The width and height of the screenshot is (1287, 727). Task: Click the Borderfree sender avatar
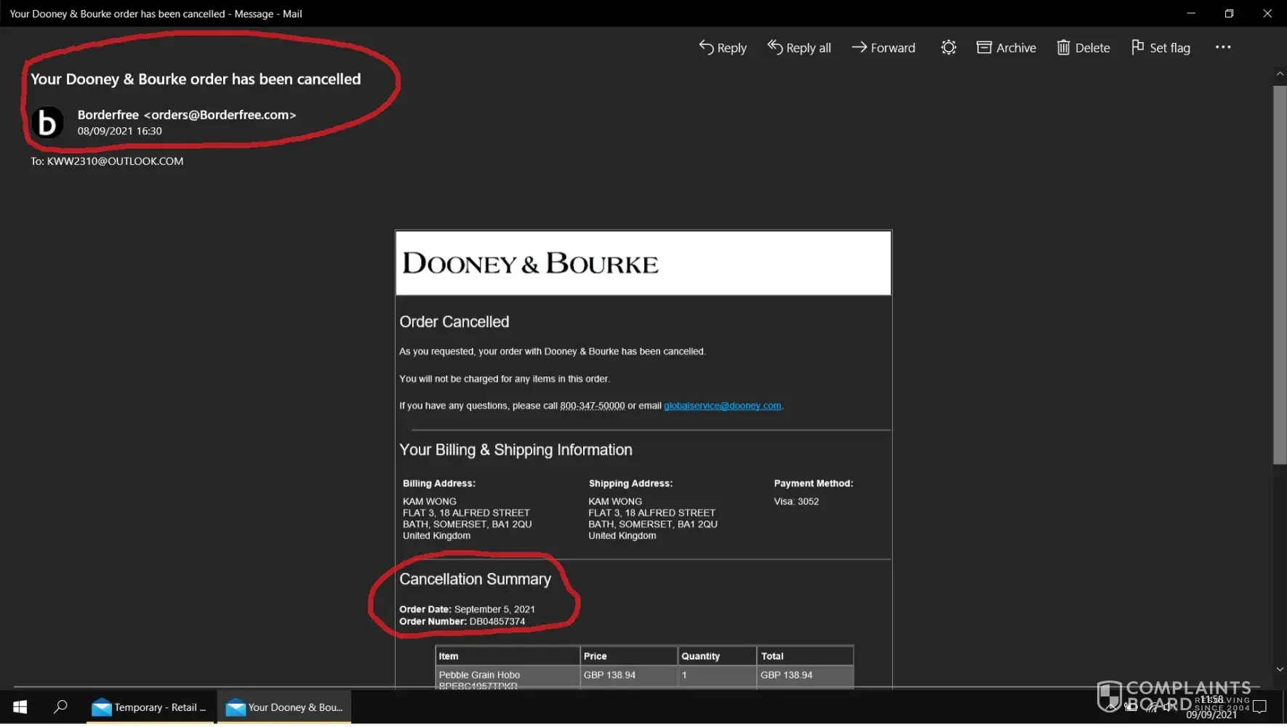tap(47, 123)
